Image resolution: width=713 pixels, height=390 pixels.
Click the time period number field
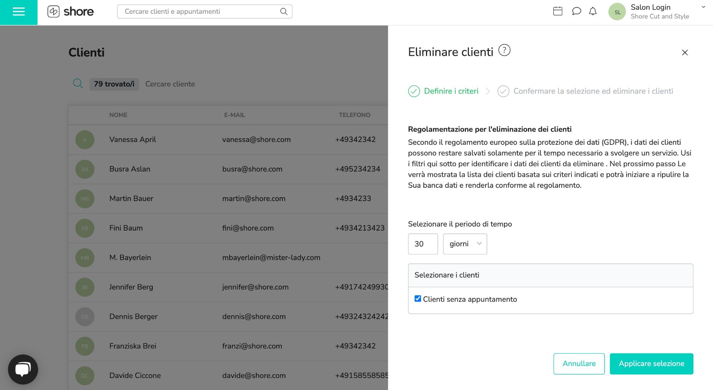tap(422, 244)
